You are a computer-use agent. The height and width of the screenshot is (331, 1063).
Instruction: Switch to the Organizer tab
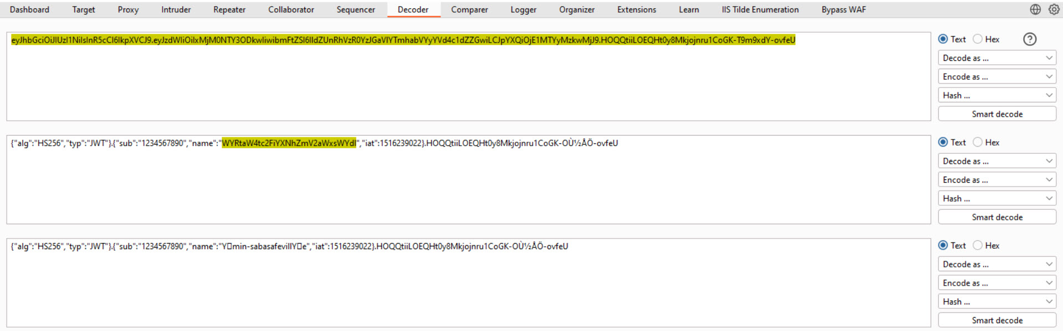click(577, 9)
